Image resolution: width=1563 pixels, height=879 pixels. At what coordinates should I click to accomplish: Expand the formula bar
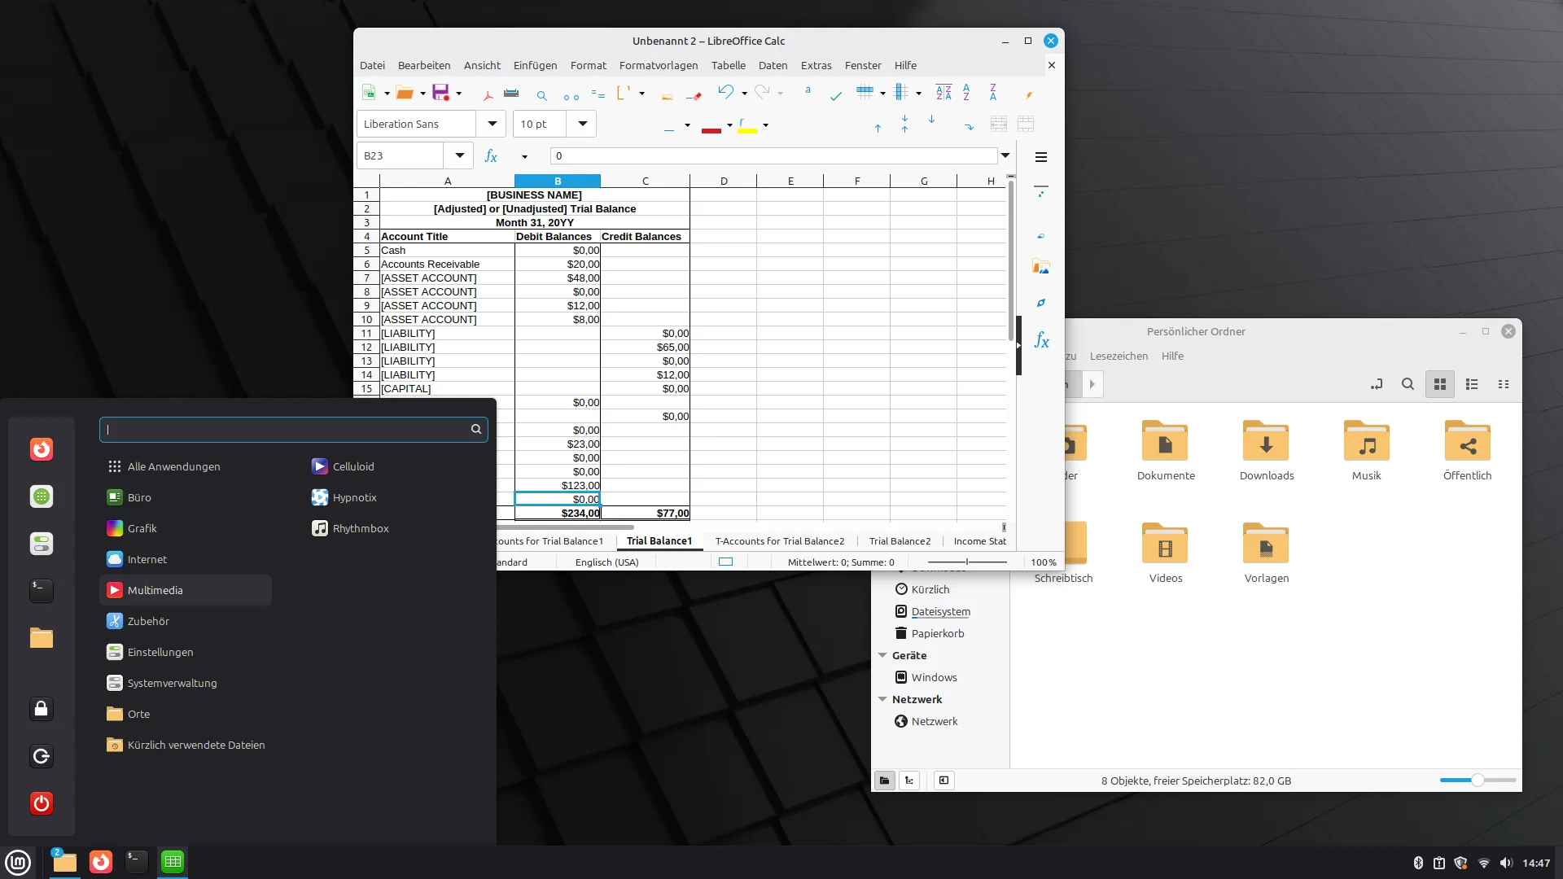1005,155
